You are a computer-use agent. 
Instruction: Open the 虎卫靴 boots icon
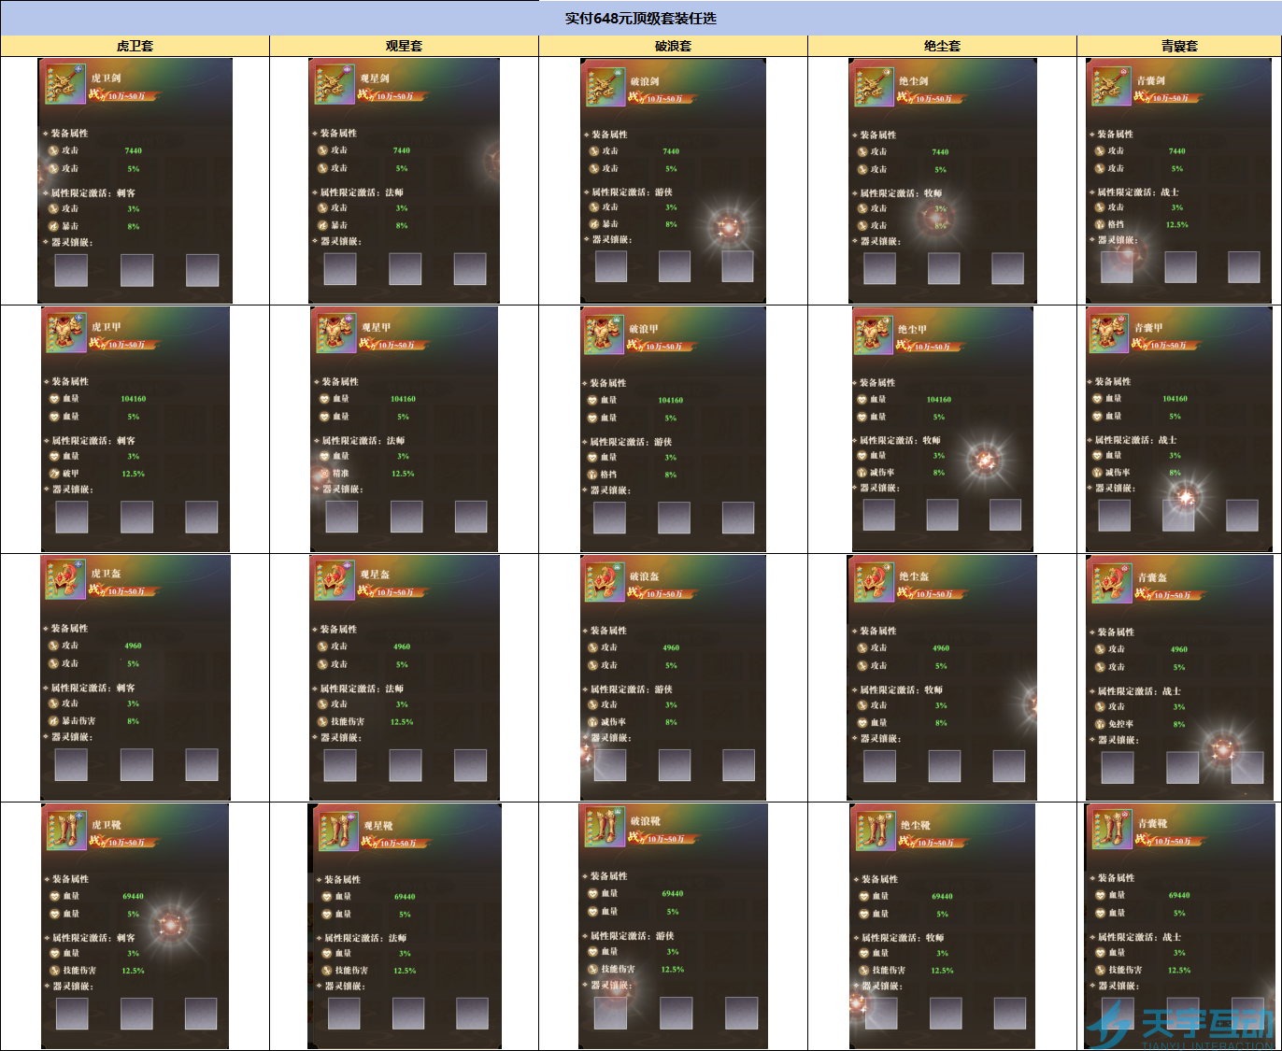click(x=67, y=830)
